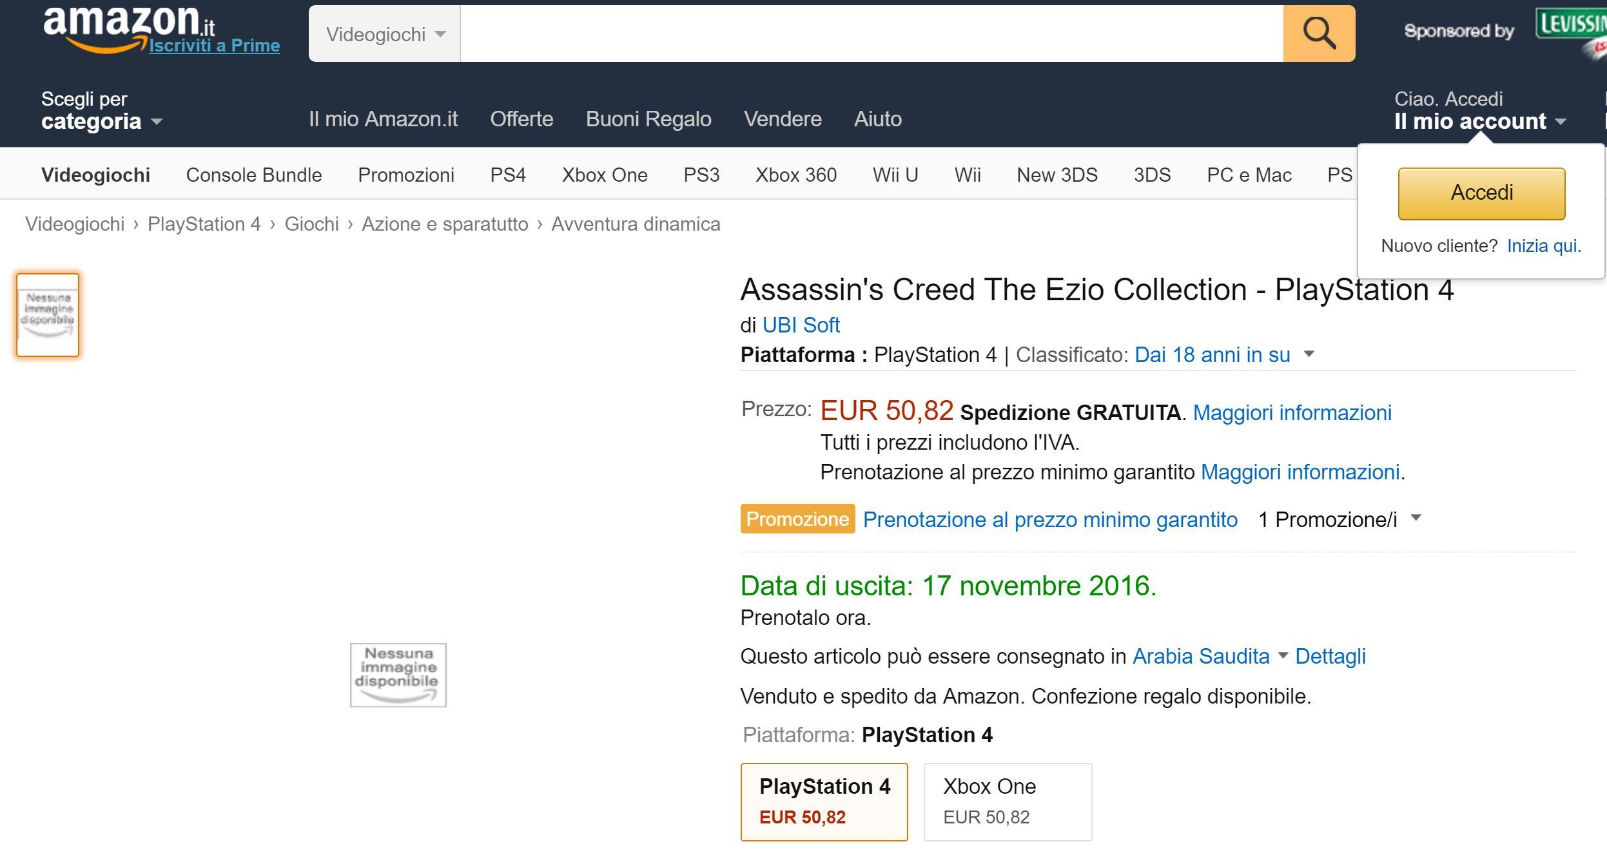This screenshot has width=1607, height=864.
Task: Open the Videogiochi search category dropdown
Action: (x=385, y=34)
